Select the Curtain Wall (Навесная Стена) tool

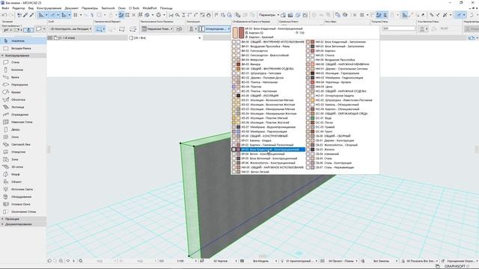pyautogui.click(x=23, y=122)
